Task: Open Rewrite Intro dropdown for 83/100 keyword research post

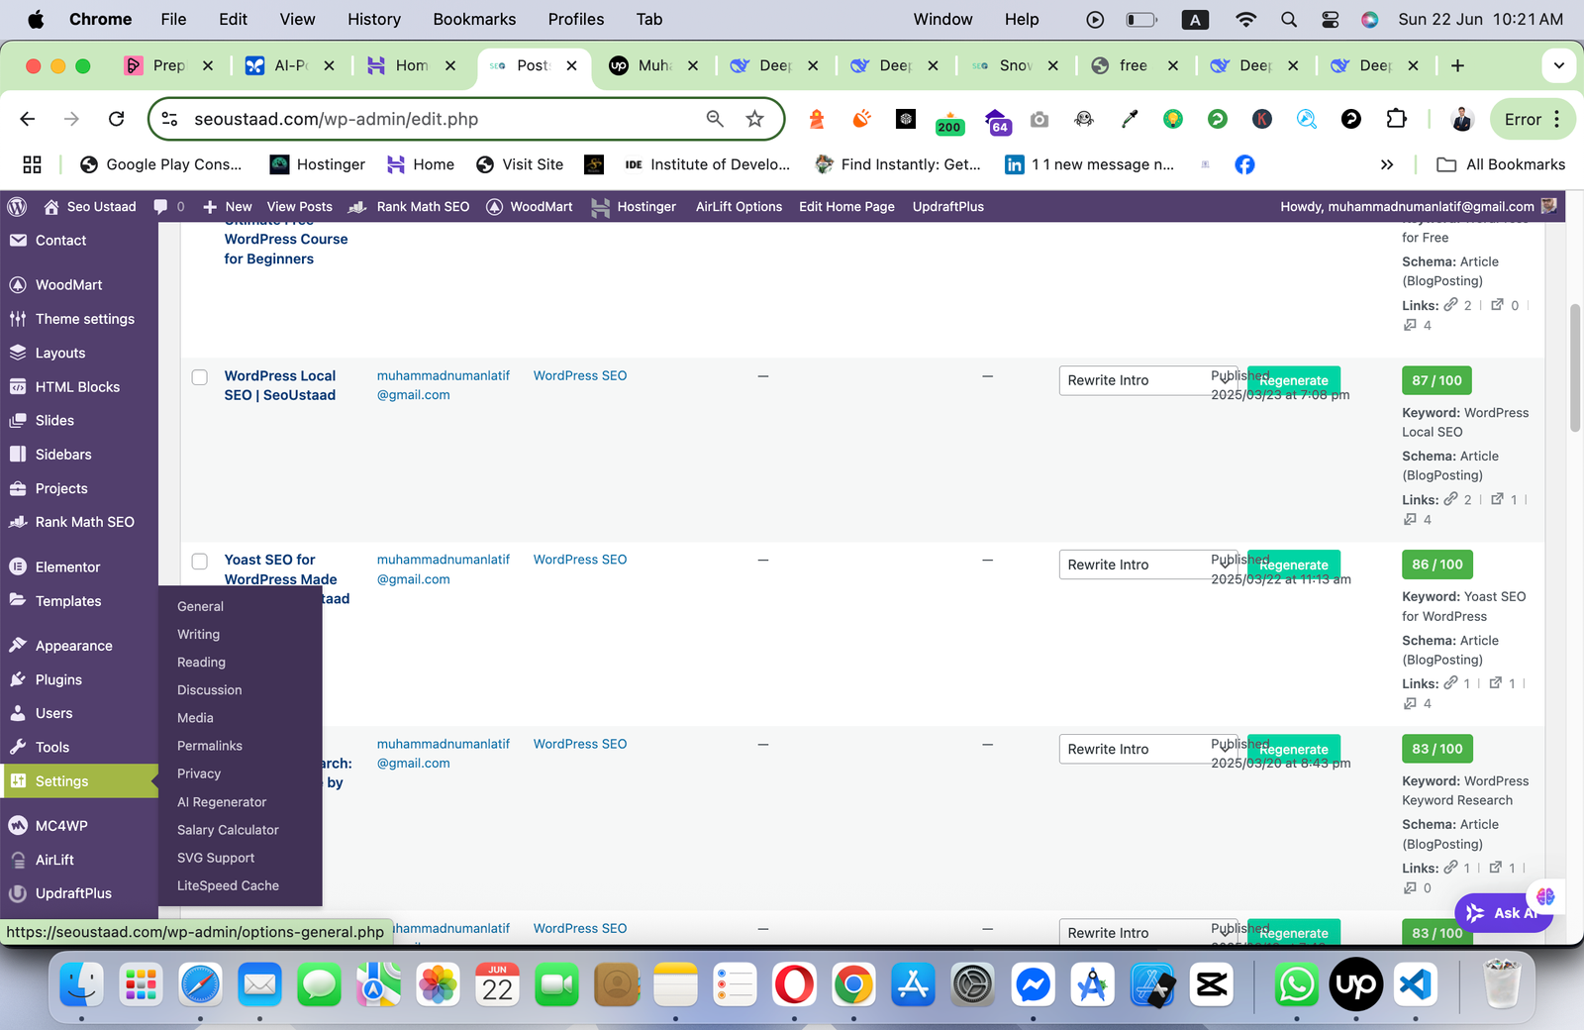Action: coord(1147,749)
